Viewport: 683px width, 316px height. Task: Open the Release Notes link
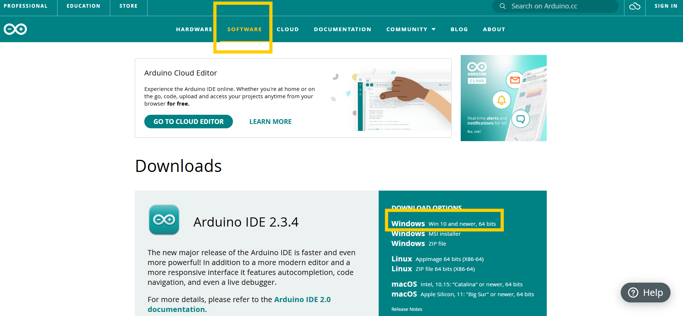tap(407, 309)
